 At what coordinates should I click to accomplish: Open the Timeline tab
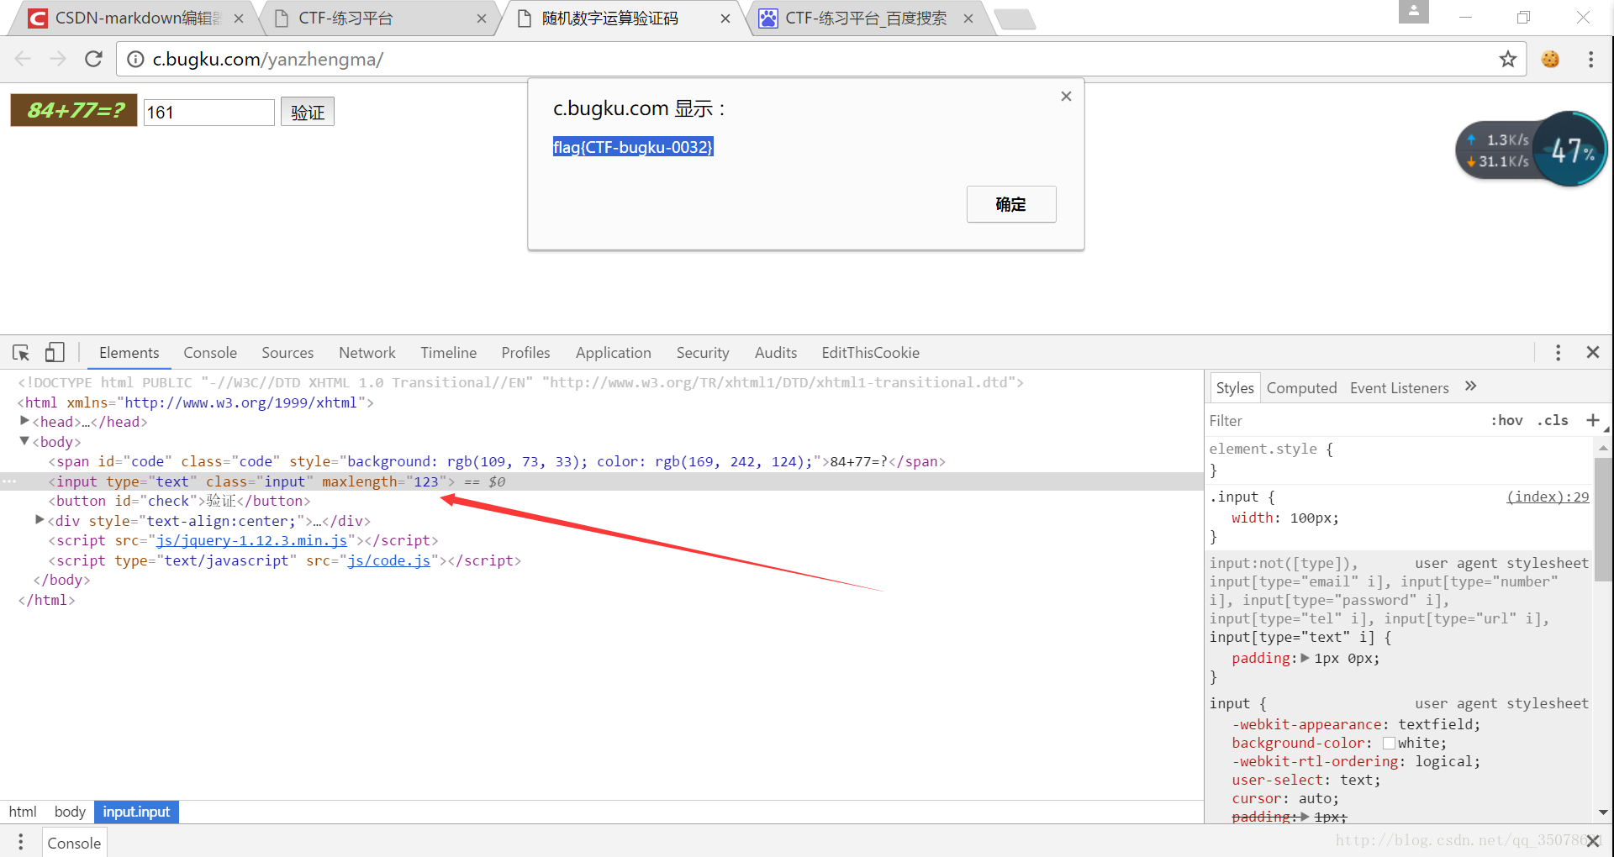click(449, 353)
